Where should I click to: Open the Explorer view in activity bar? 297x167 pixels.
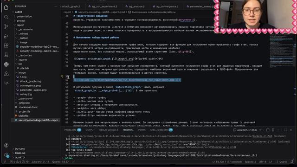(x=6, y=7)
